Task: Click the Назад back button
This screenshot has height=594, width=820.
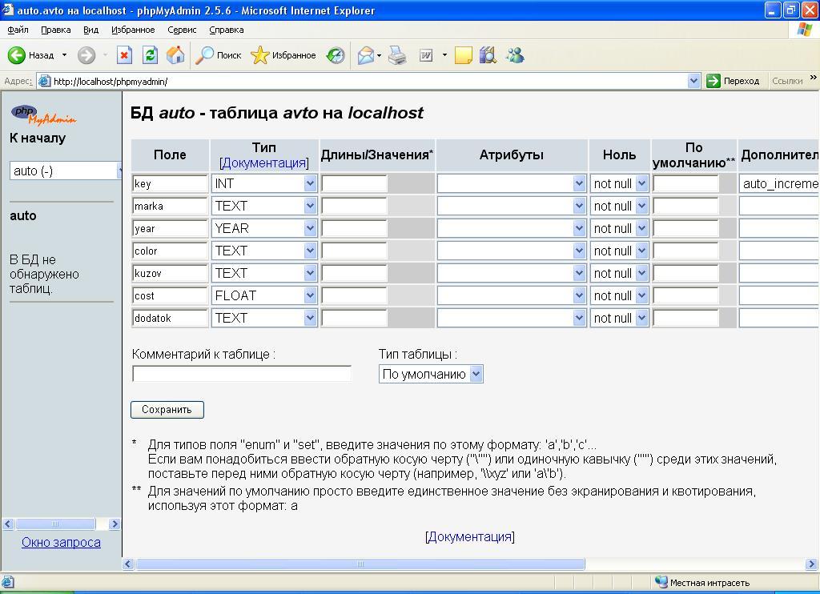Action: point(32,55)
